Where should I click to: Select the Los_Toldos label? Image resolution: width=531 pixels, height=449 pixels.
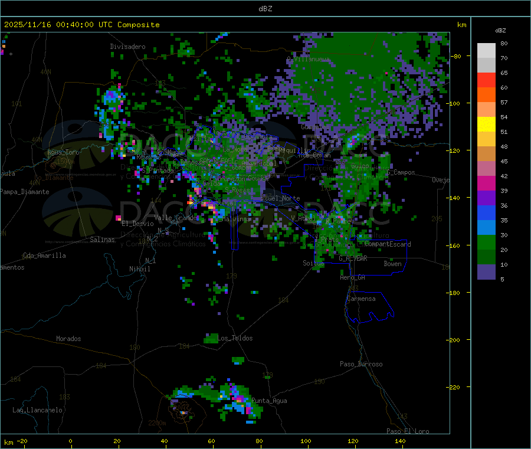point(235,338)
